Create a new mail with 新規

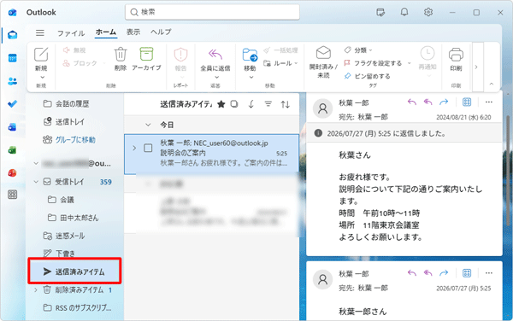tap(41, 59)
